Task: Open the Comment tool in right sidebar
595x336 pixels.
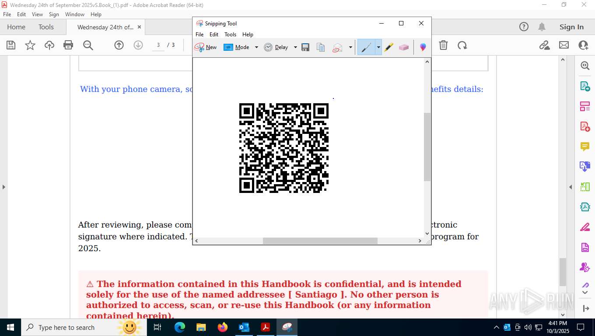Action: (585, 147)
